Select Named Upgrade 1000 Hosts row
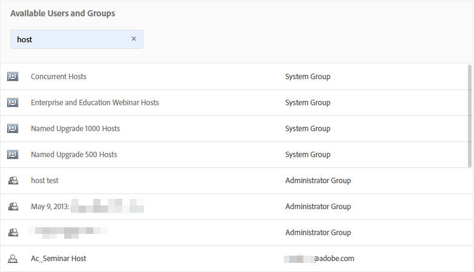Image resolution: width=474 pixels, height=272 pixels. [x=76, y=129]
